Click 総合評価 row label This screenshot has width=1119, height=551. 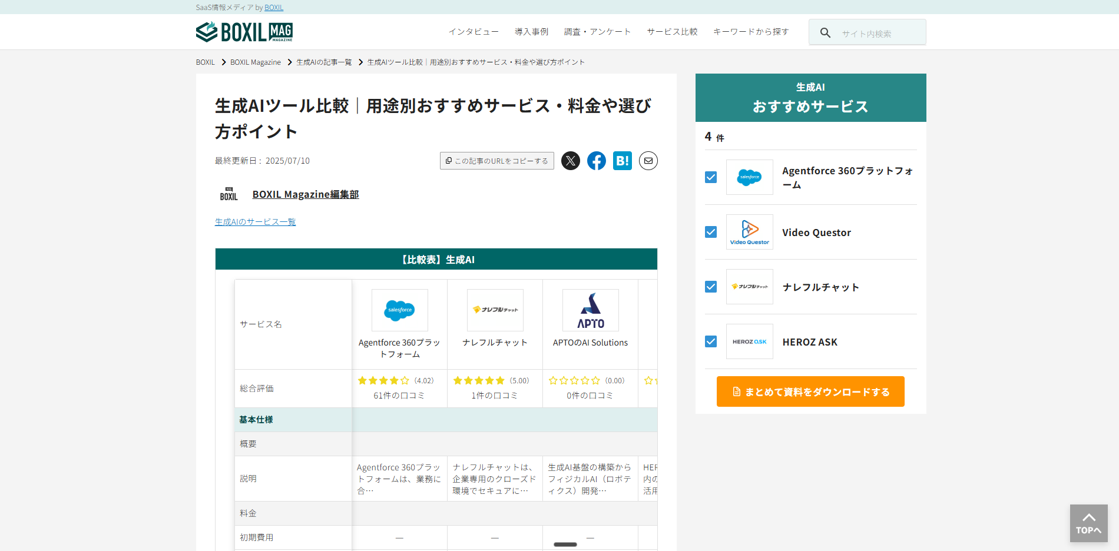coord(257,389)
